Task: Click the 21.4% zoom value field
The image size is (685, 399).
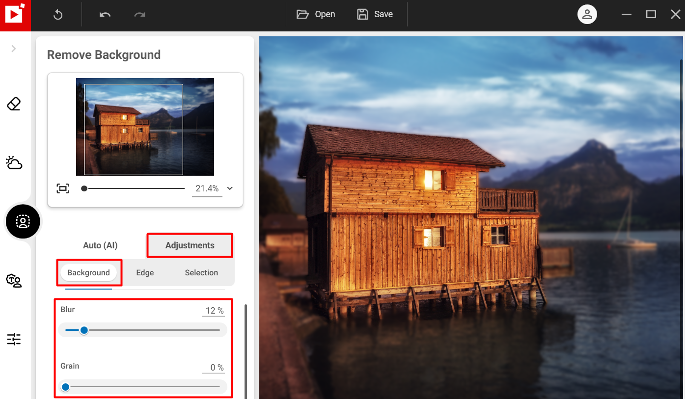Action: coord(207,188)
